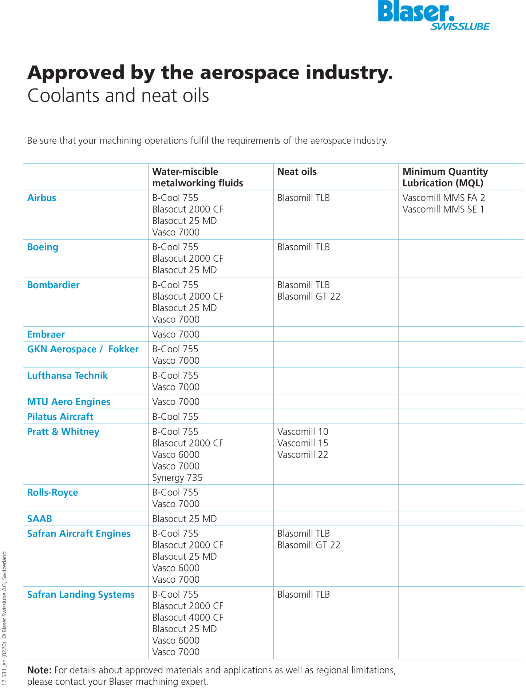The width and height of the screenshot is (526, 689).
Task: Click 'Vasco 7000' in GKN Aerospace / Fokker row
Action: [x=176, y=361]
